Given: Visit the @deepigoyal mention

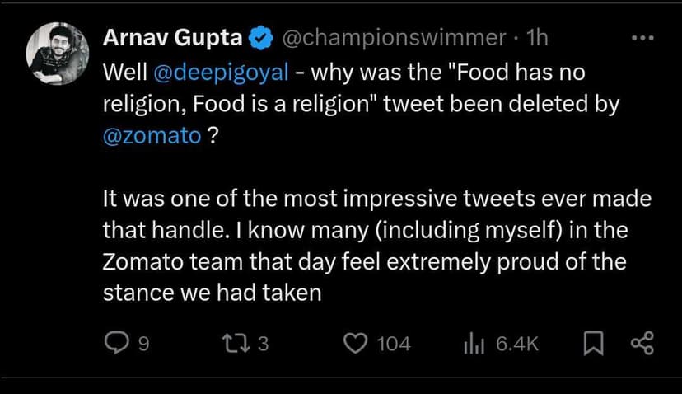Looking at the screenshot, I should point(221,72).
